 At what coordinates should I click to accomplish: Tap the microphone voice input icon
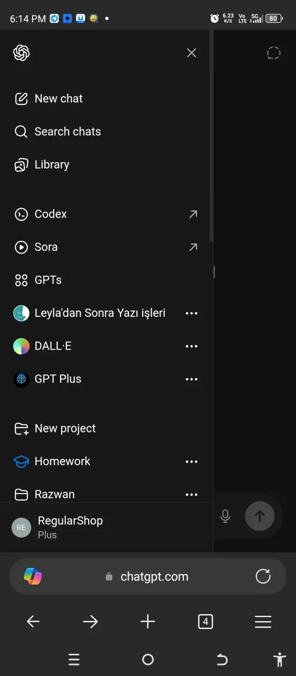(x=225, y=516)
